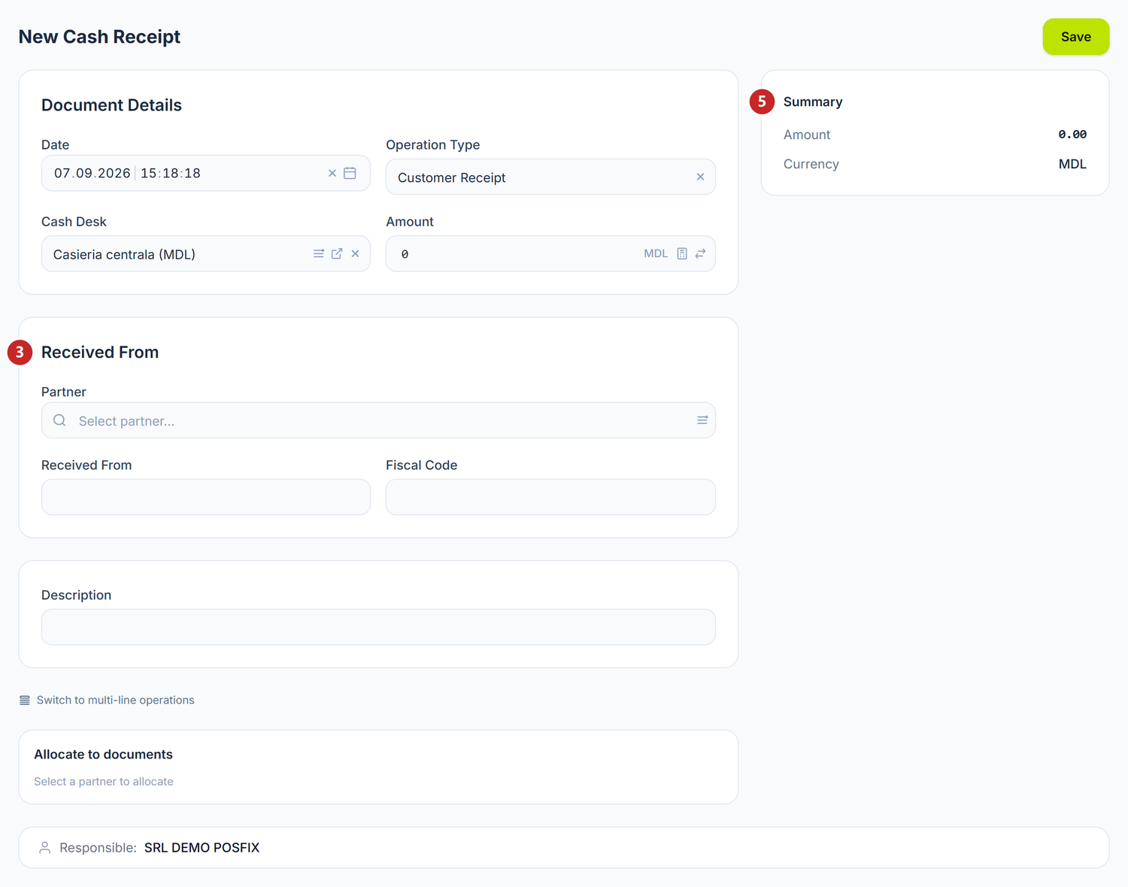Click the Responsible person icon
The width and height of the screenshot is (1128, 887).
point(45,847)
